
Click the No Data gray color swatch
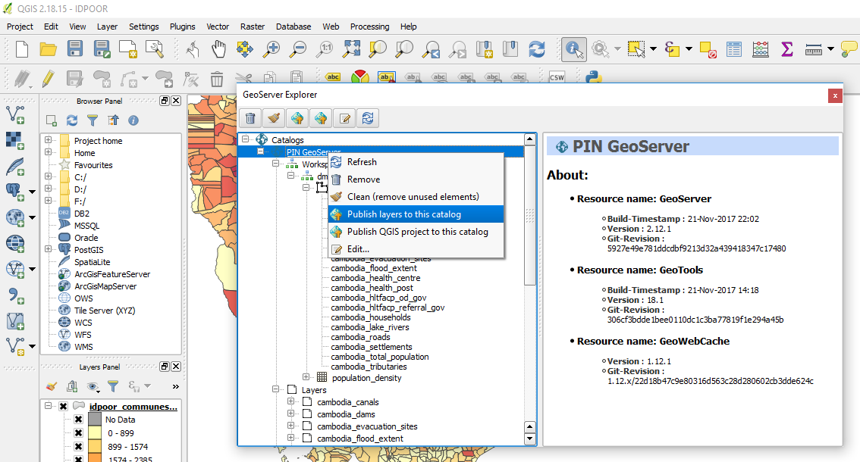click(x=95, y=420)
